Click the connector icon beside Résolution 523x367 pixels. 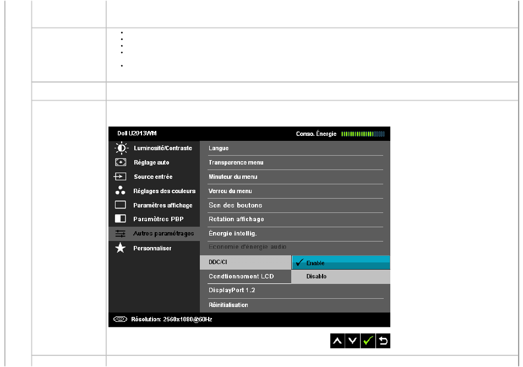[x=121, y=319]
